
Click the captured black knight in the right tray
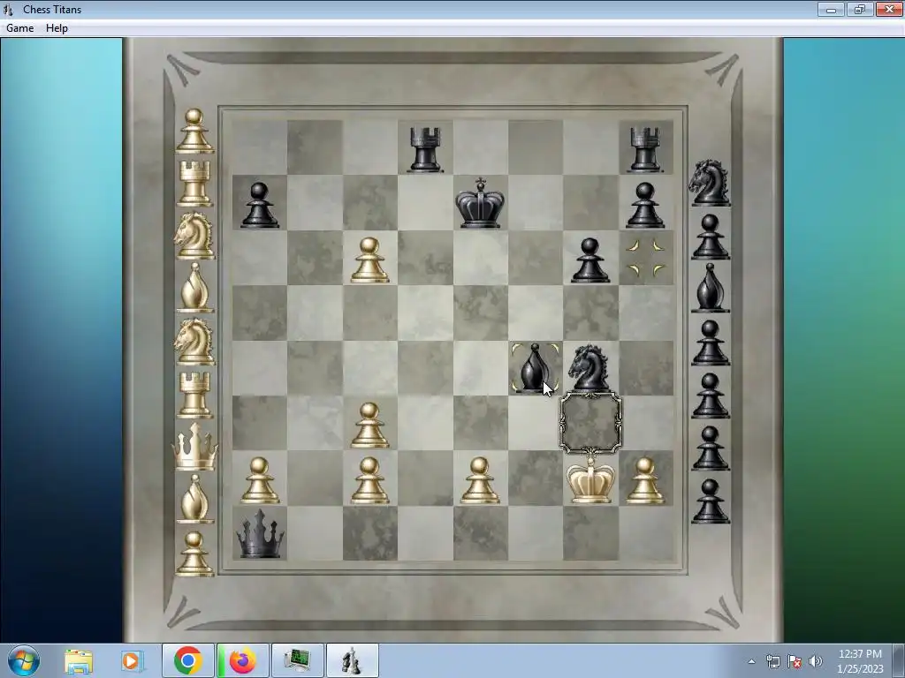click(710, 182)
